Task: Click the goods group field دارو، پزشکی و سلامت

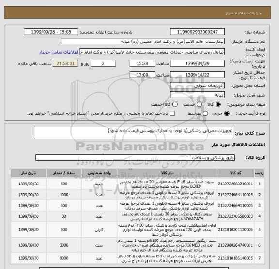Action: [x=135, y=157]
